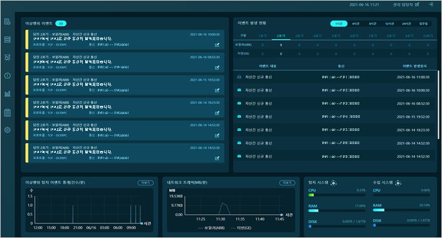Click the 보일러(ABB) row label
Screen dimensions: 442x238
point(243,45)
